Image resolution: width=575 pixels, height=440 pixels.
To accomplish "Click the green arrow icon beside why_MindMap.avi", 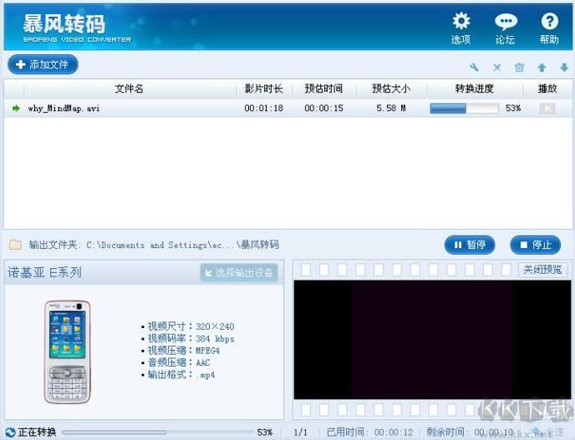I will [x=16, y=108].
